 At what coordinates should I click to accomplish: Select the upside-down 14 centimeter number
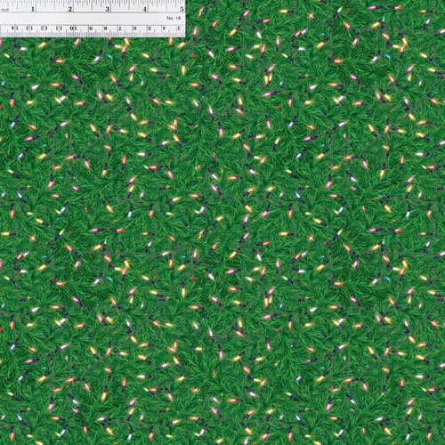coord(15,28)
